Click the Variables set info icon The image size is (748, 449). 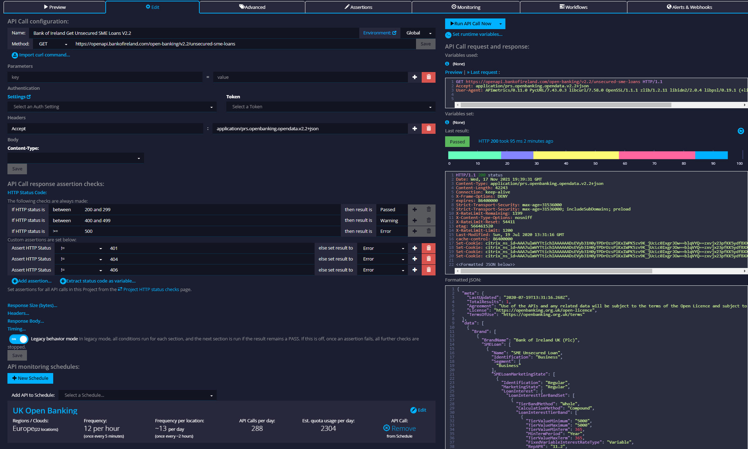click(x=447, y=122)
